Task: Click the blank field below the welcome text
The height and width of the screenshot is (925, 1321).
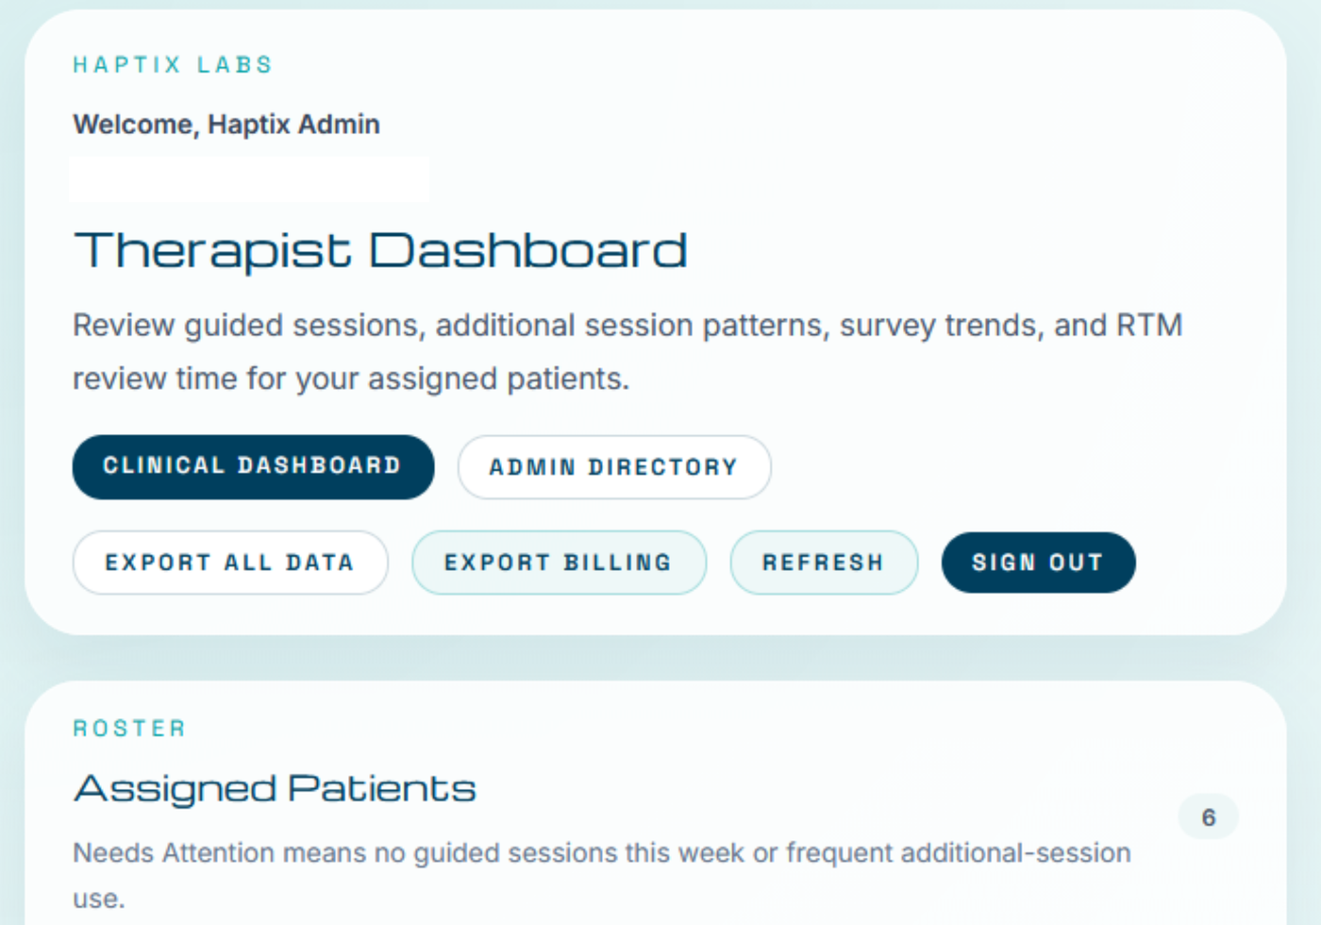Action: click(x=250, y=180)
